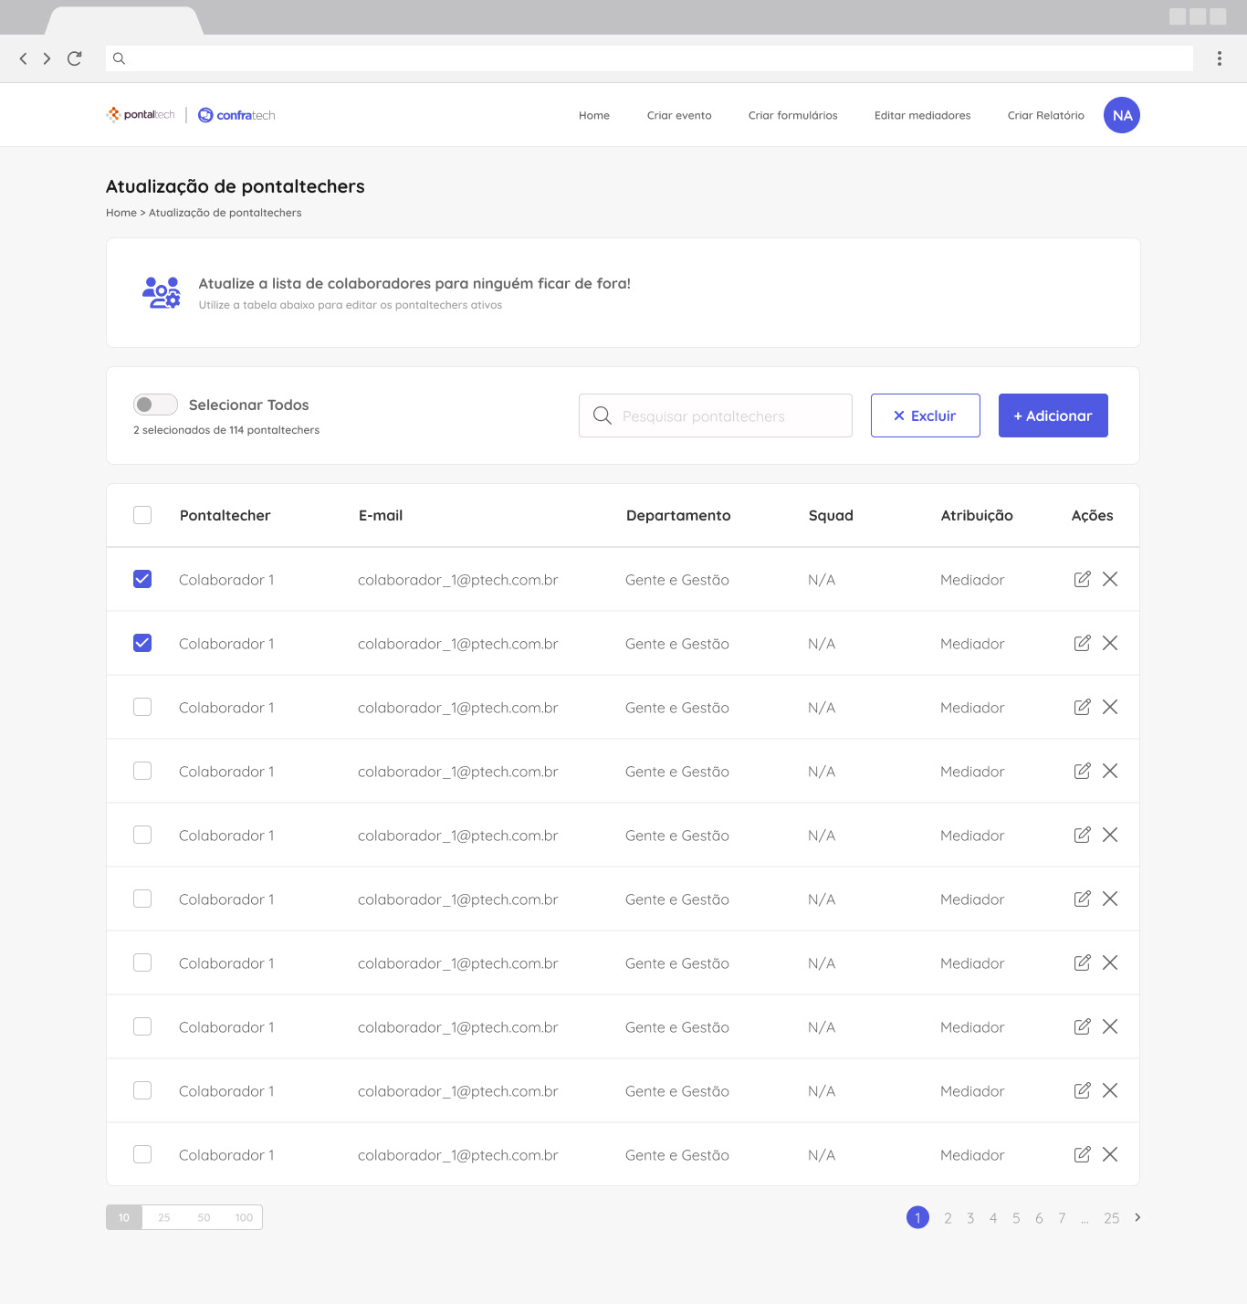Click the browser tab at the top
The image size is (1247, 1304).
[x=124, y=20]
